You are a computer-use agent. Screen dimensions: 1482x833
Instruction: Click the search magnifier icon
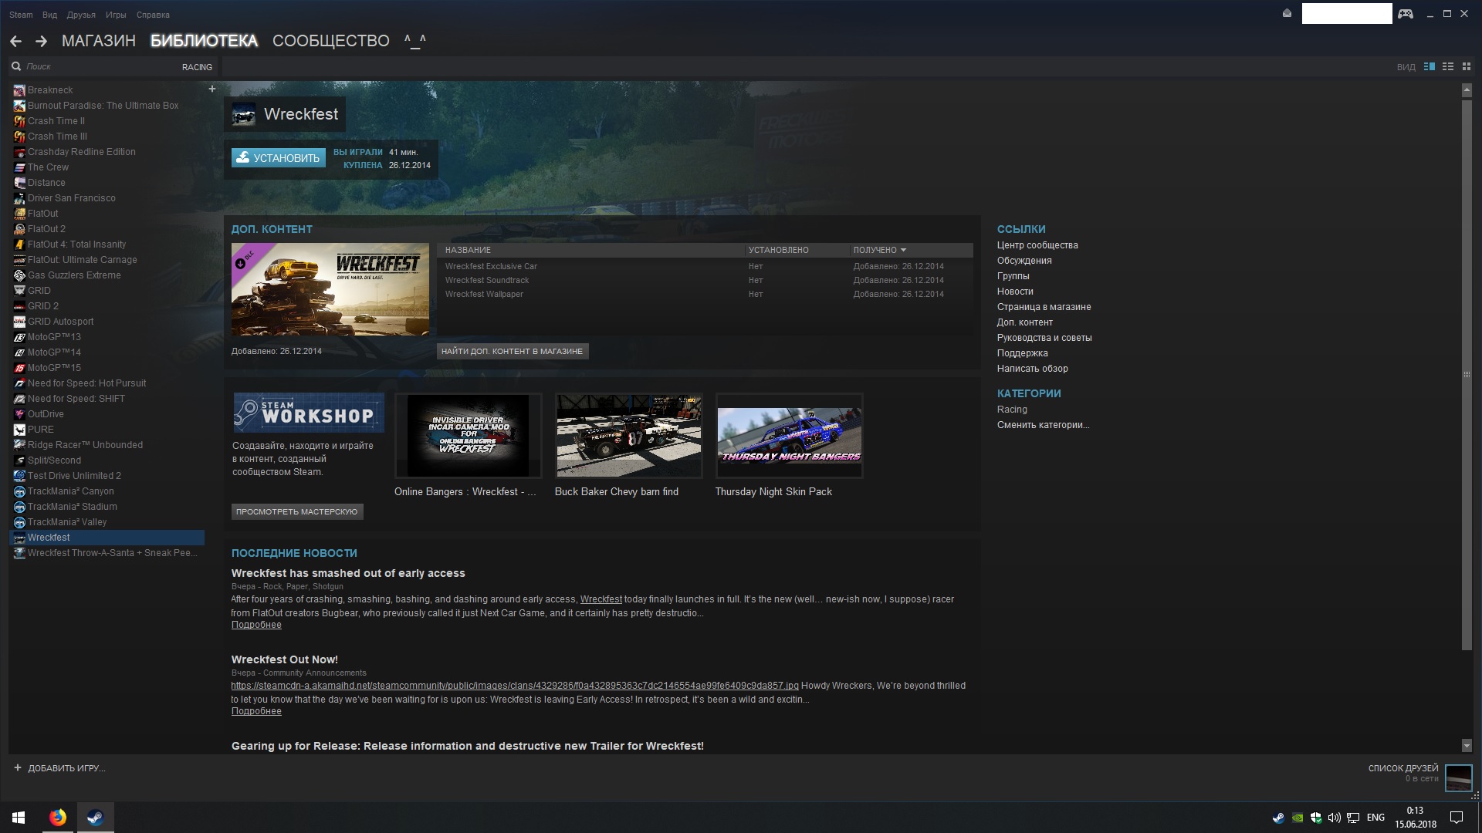(16, 67)
